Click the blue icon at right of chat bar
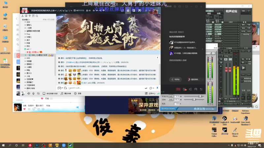Image resolution: width=264 pixels, height=148 pixels. click(x=157, y=88)
